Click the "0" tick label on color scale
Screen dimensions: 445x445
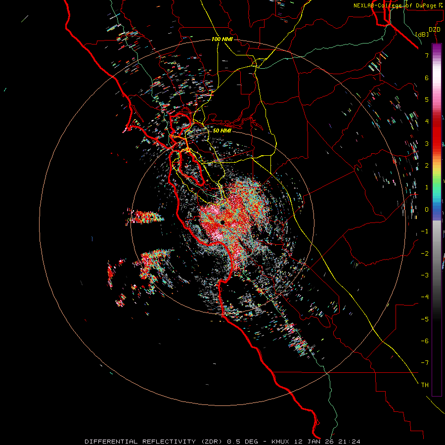point(427,210)
